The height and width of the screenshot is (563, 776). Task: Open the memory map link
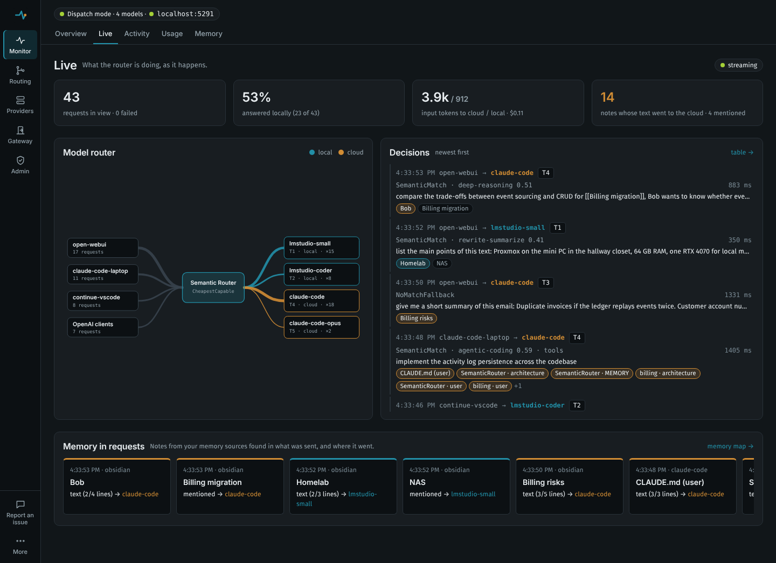click(x=730, y=446)
